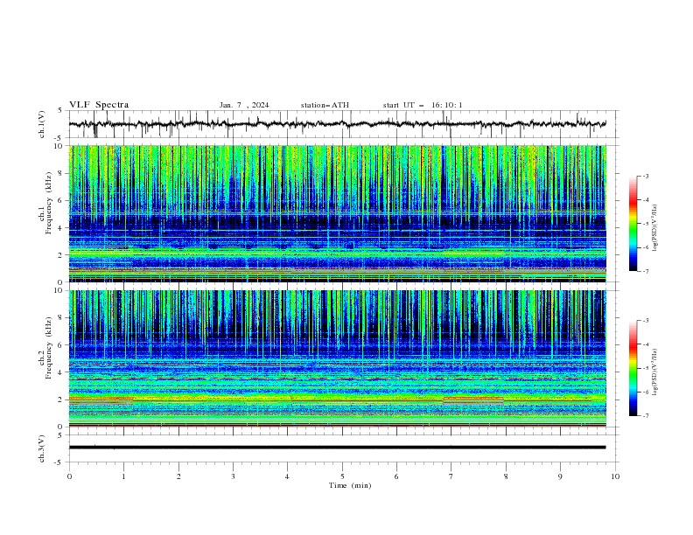Click the 'start UT = 16:10:1' label
Screen dimensions: 693x535
pos(423,105)
